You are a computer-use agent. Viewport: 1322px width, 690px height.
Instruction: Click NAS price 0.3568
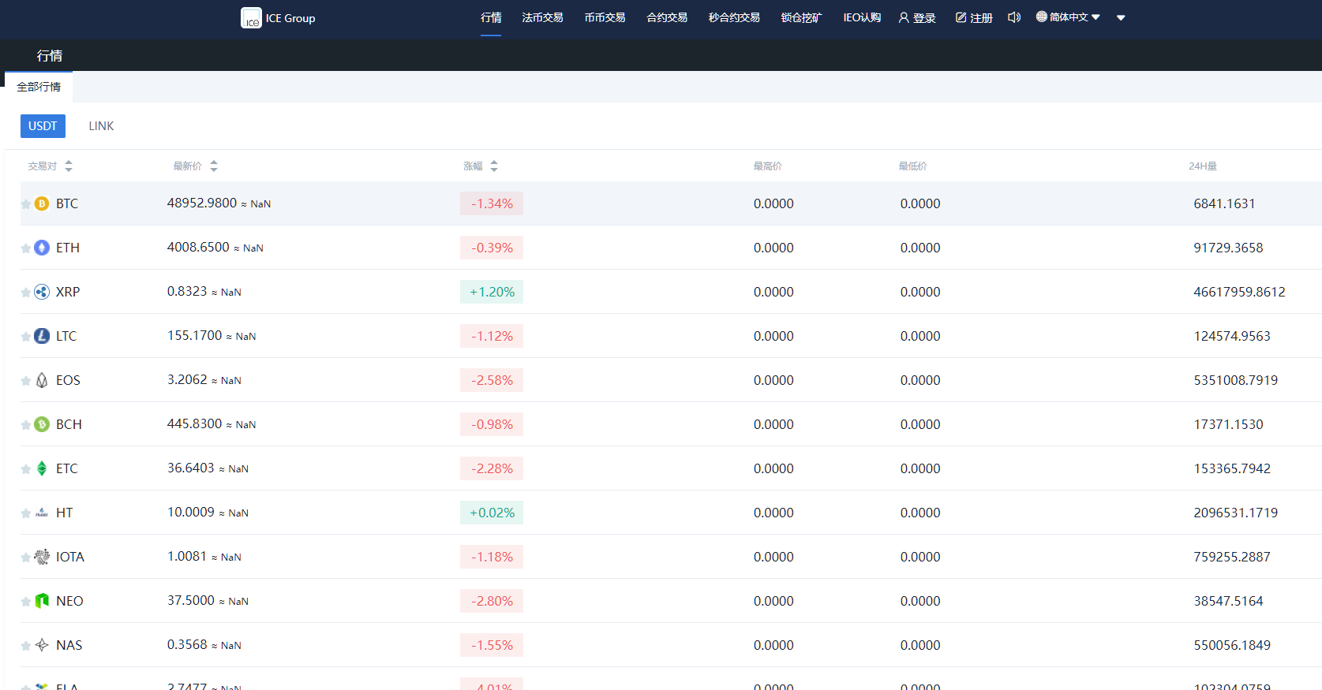tap(187, 644)
